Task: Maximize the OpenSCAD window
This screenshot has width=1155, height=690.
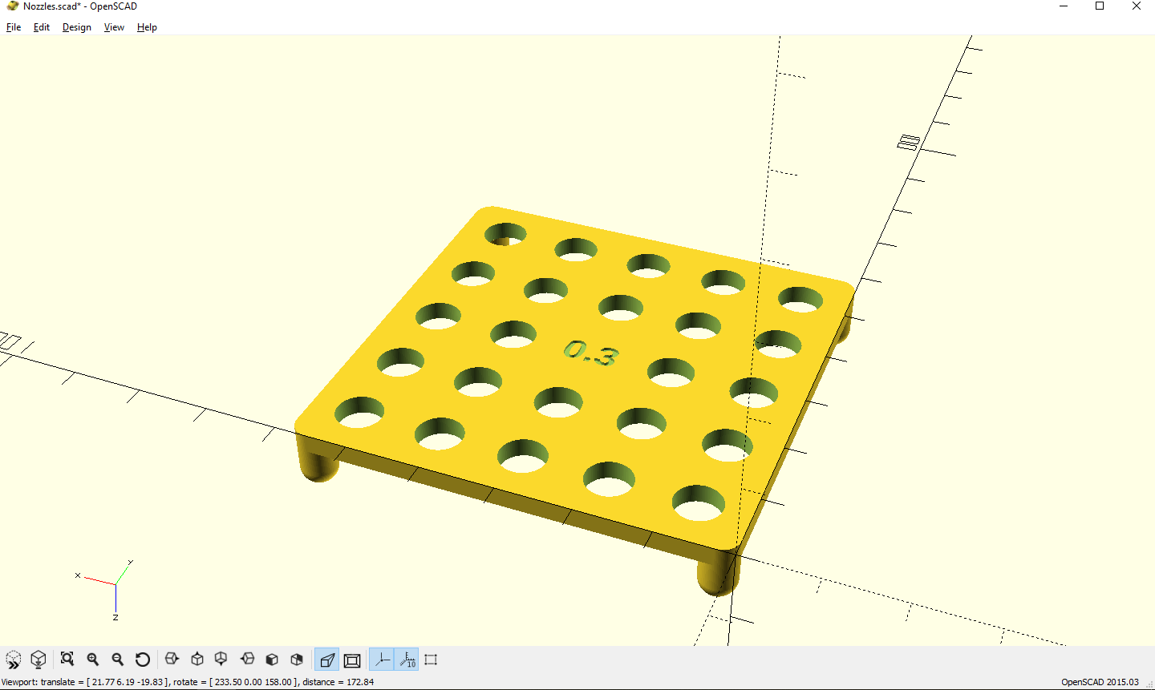Action: [x=1100, y=6]
